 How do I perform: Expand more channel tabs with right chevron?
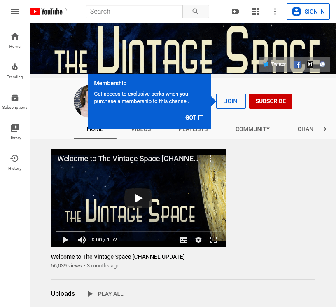[325, 129]
